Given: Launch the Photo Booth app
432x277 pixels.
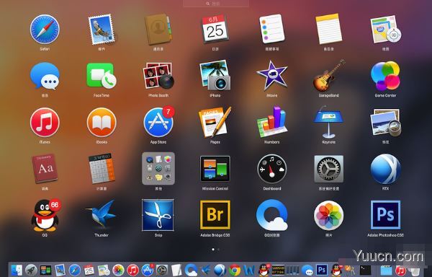Looking at the screenshot, I should coord(158,76).
